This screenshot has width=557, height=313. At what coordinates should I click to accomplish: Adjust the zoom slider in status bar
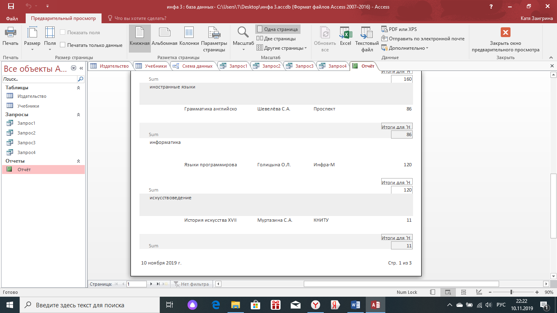pyautogui.click(x=511, y=292)
